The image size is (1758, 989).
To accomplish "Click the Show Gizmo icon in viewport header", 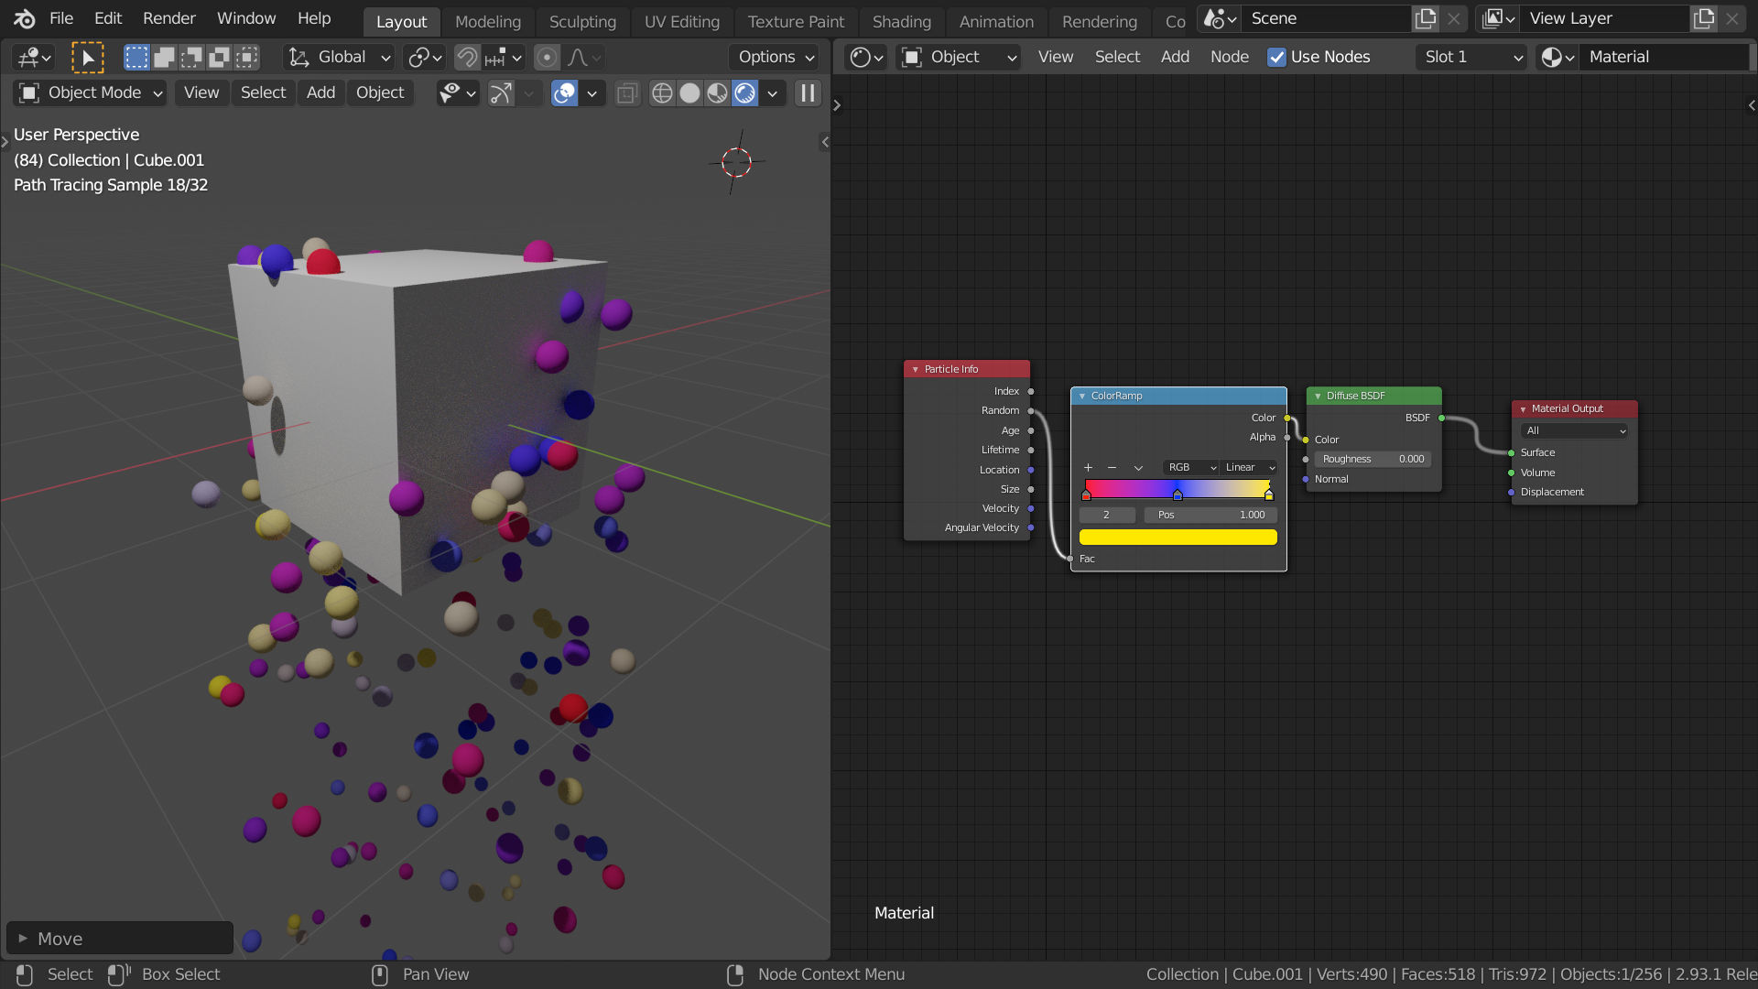I will (501, 92).
